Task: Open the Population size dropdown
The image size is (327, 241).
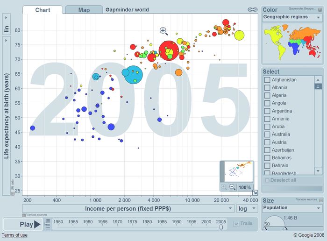Action: 292,208
